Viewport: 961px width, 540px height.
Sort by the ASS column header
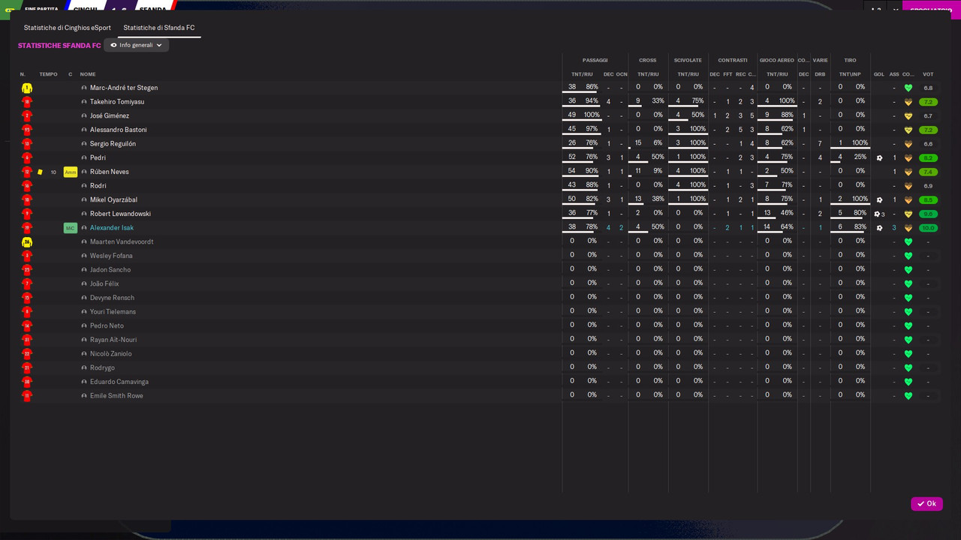pyautogui.click(x=894, y=74)
